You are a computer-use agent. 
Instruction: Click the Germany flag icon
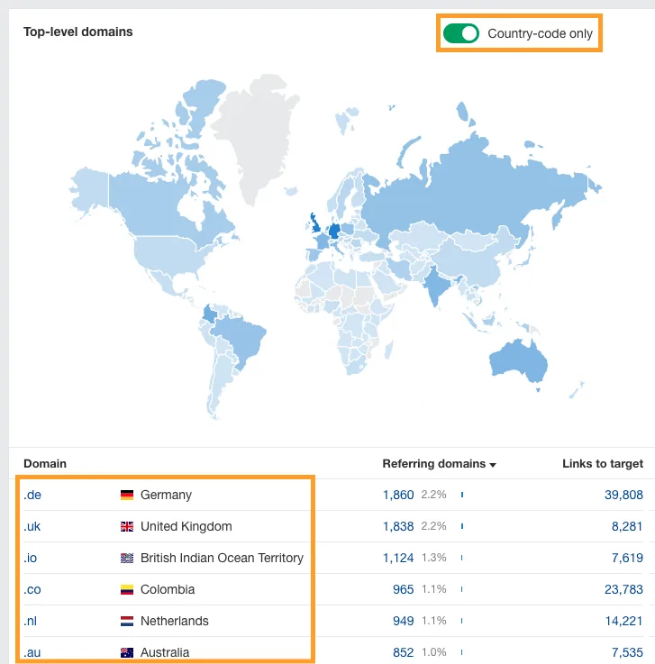coord(127,495)
